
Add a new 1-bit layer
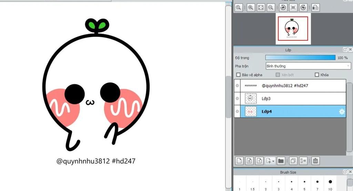(259, 161)
